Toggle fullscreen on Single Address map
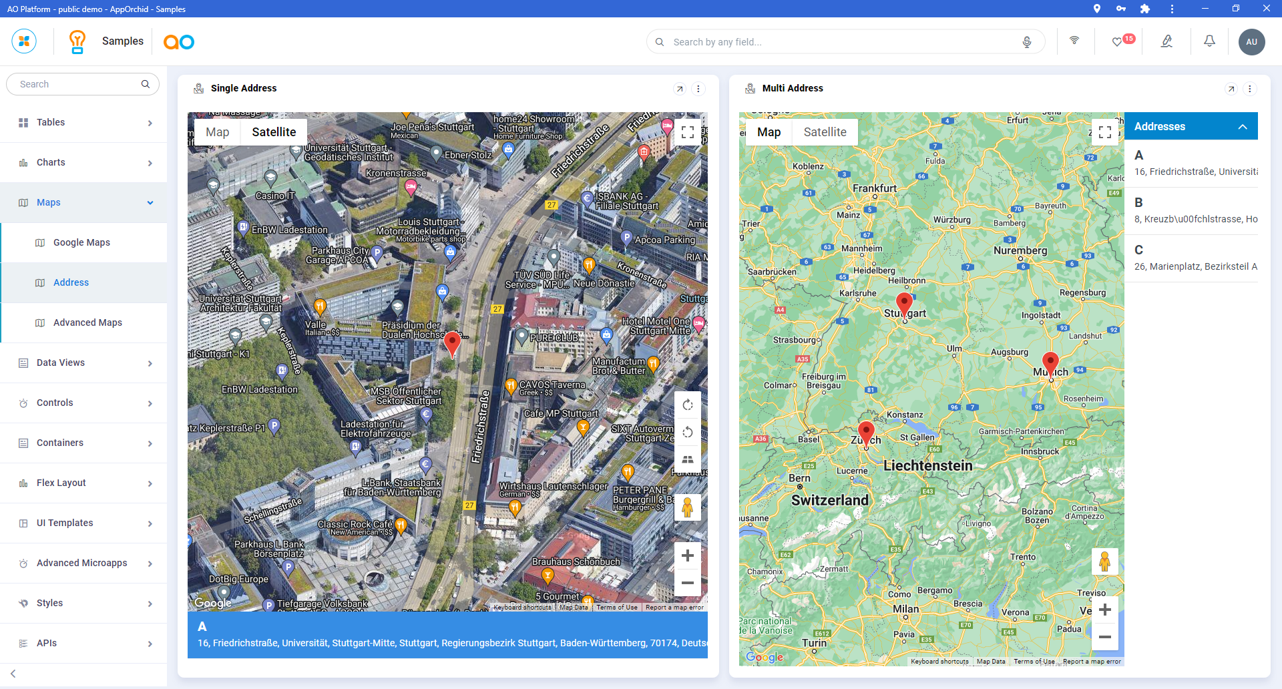This screenshot has width=1282, height=689. (x=688, y=132)
